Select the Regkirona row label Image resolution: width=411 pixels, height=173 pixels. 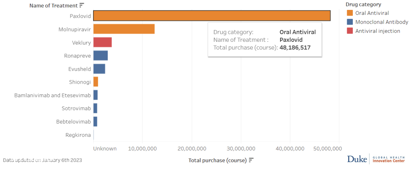[x=78, y=135]
